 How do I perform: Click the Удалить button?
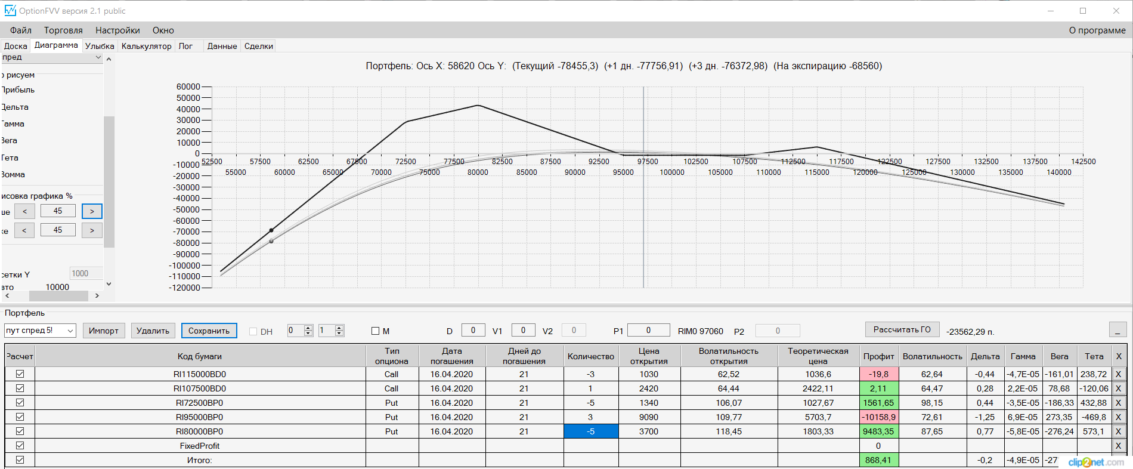153,331
